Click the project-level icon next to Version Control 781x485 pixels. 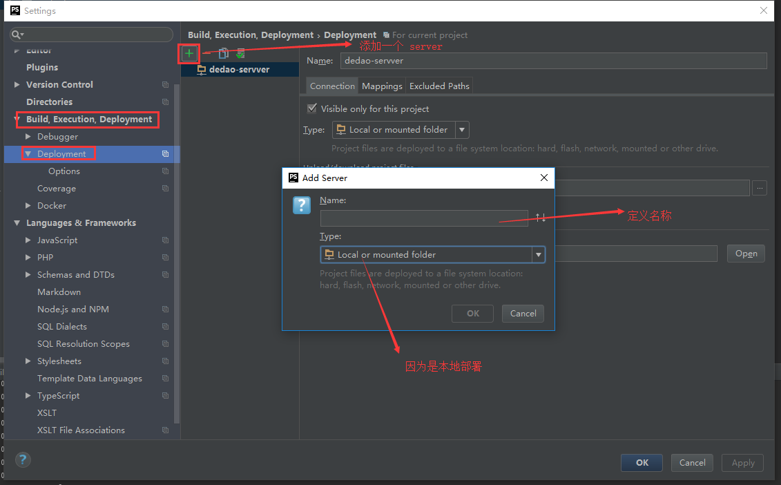coord(165,85)
